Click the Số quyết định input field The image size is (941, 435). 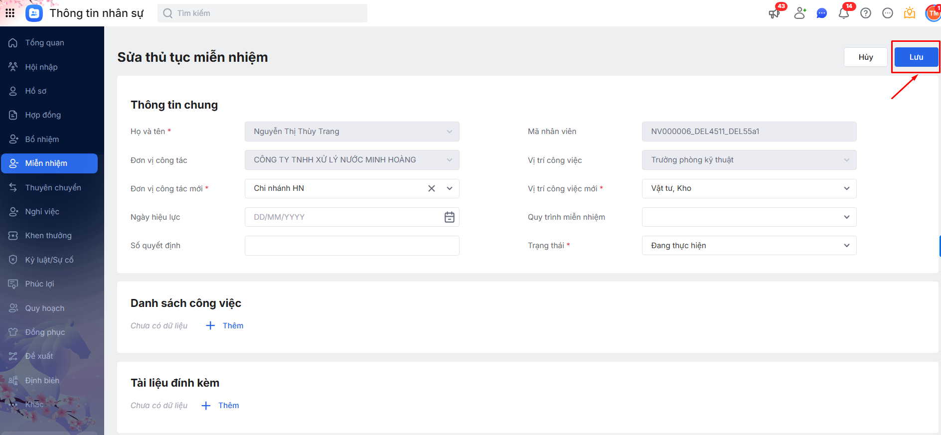(352, 246)
